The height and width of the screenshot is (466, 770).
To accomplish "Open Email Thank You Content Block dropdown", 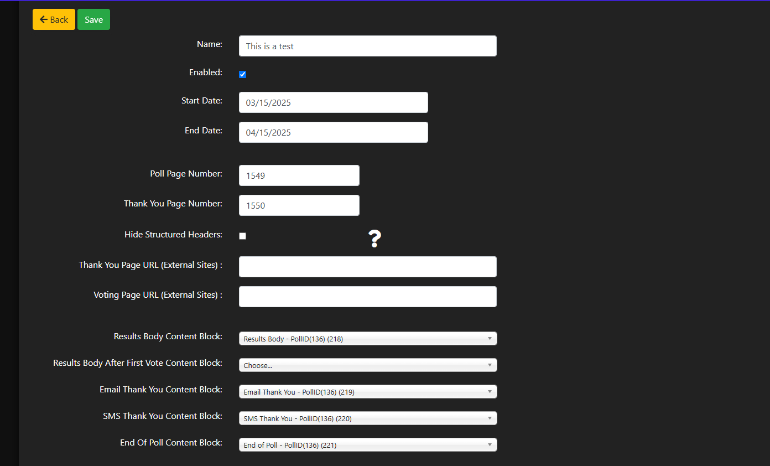I will [367, 392].
